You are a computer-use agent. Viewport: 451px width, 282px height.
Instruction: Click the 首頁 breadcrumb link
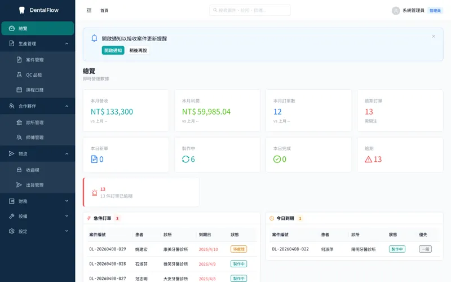click(104, 10)
